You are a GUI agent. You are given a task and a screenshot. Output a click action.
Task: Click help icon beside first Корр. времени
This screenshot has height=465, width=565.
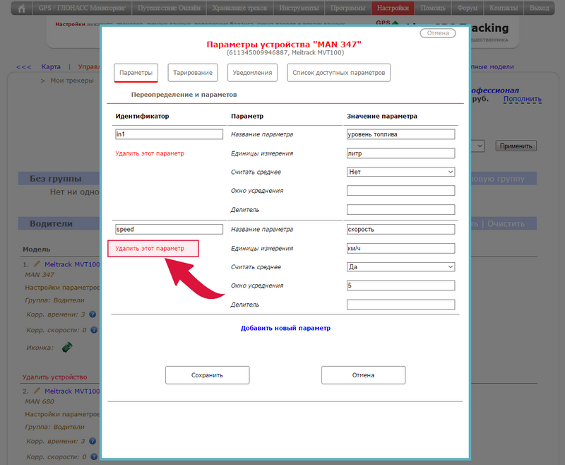[x=93, y=314]
